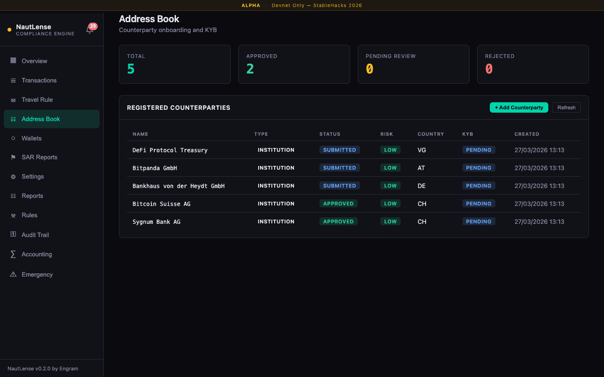Image resolution: width=604 pixels, height=377 pixels.
Task: Open the Transactions menu item
Action: pyautogui.click(x=39, y=81)
